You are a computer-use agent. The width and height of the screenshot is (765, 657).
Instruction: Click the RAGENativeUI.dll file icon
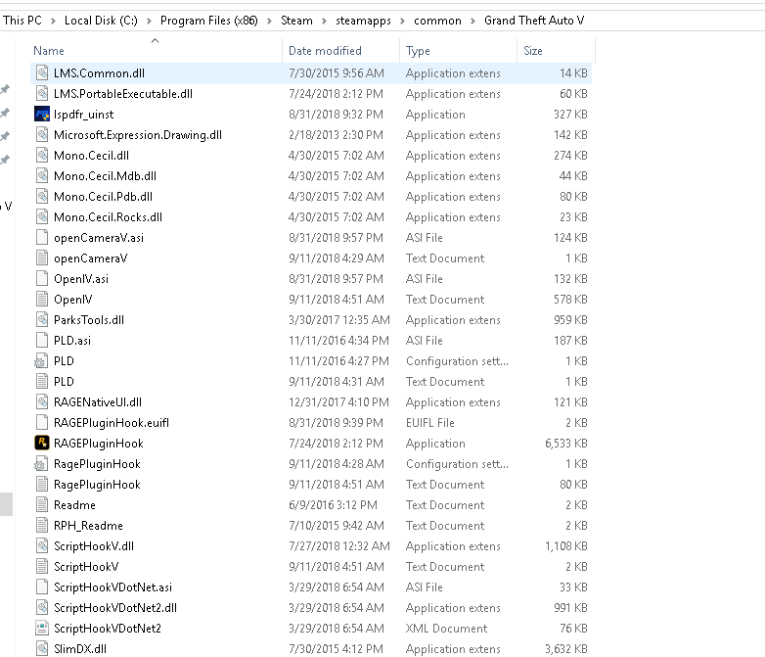[42, 402]
